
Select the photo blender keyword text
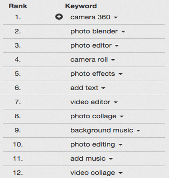[94, 31]
